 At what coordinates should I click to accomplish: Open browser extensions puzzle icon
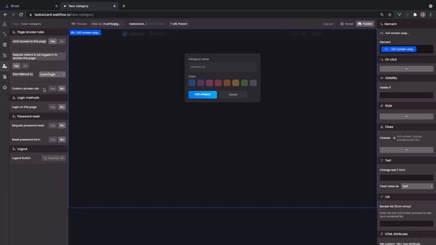(415, 14)
